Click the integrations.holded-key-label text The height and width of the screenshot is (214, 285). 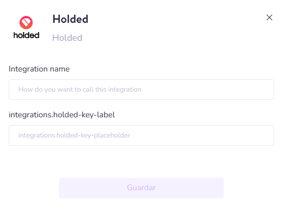pyautogui.click(x=62, y=115)
